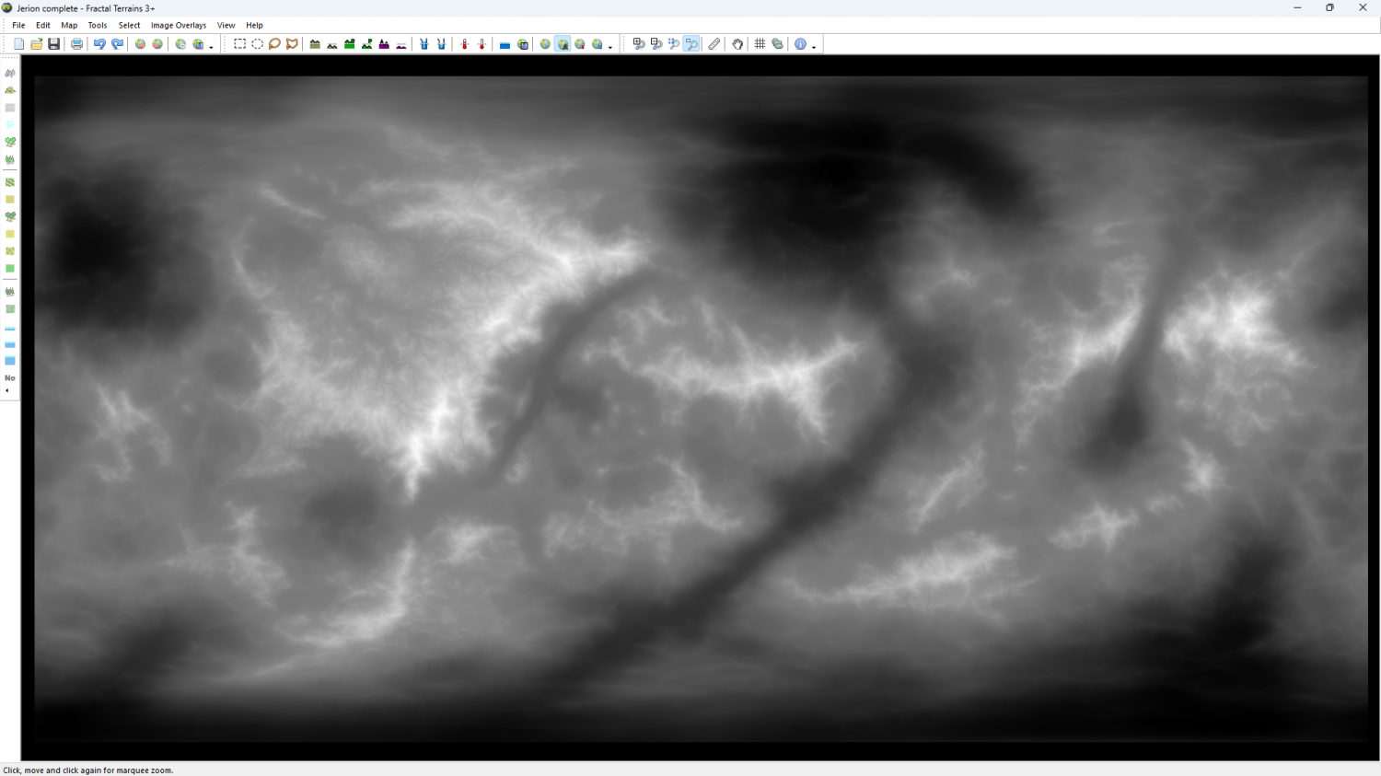
Task: Click the Save file icon
Action: coord(54,44)
